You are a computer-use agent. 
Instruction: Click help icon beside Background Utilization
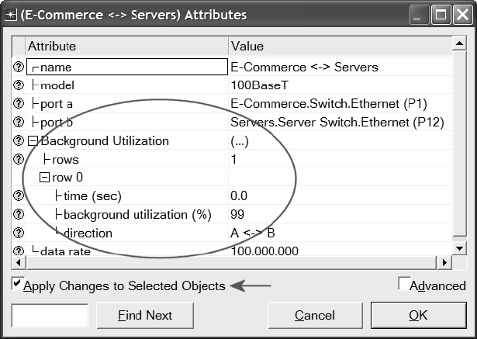[19, 140]
